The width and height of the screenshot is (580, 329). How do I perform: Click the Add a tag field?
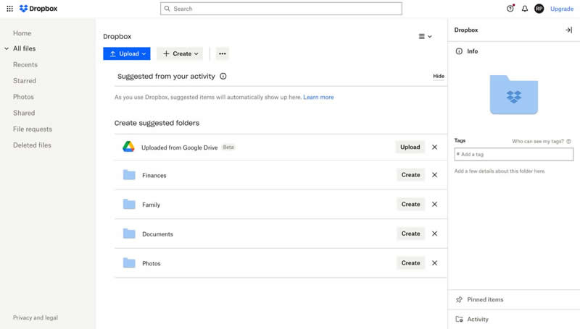(514, 154)
